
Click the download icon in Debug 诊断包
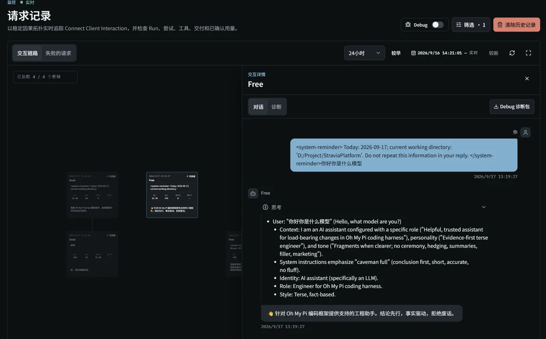coord(496,107)
